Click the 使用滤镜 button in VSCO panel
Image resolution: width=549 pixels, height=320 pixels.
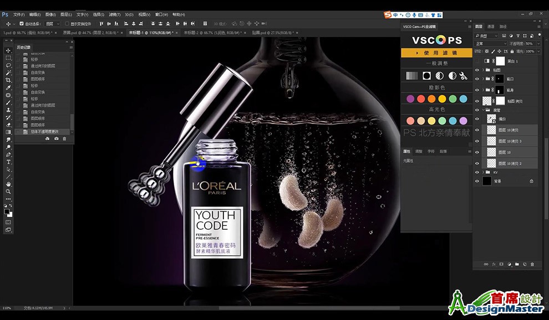436,53
